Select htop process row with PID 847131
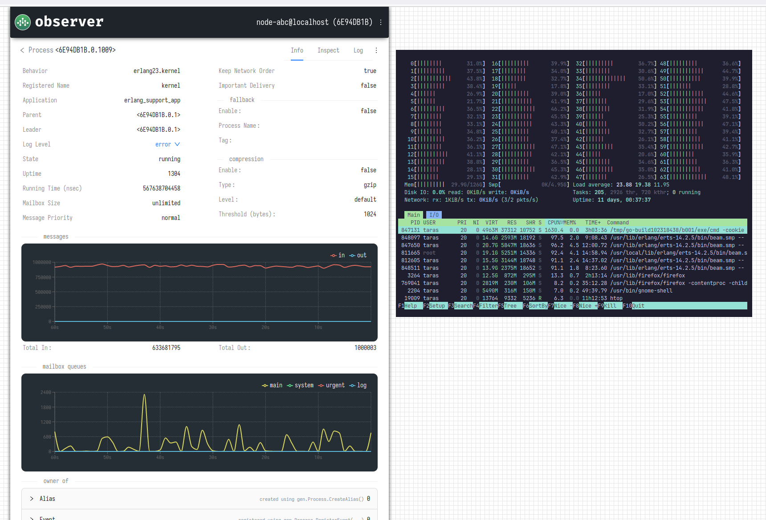This screenshot has height=520, width=766. click(x=573, y=230)
